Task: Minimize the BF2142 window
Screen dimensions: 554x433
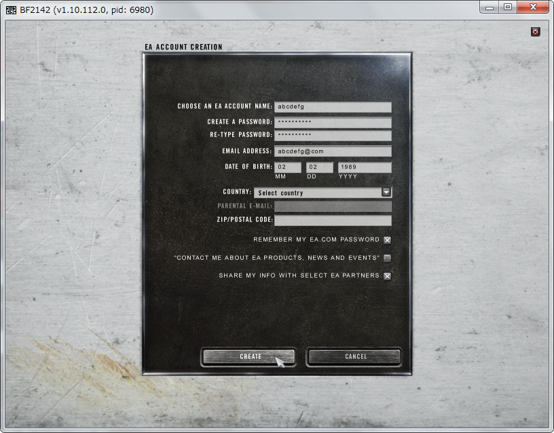Action: 490,7
